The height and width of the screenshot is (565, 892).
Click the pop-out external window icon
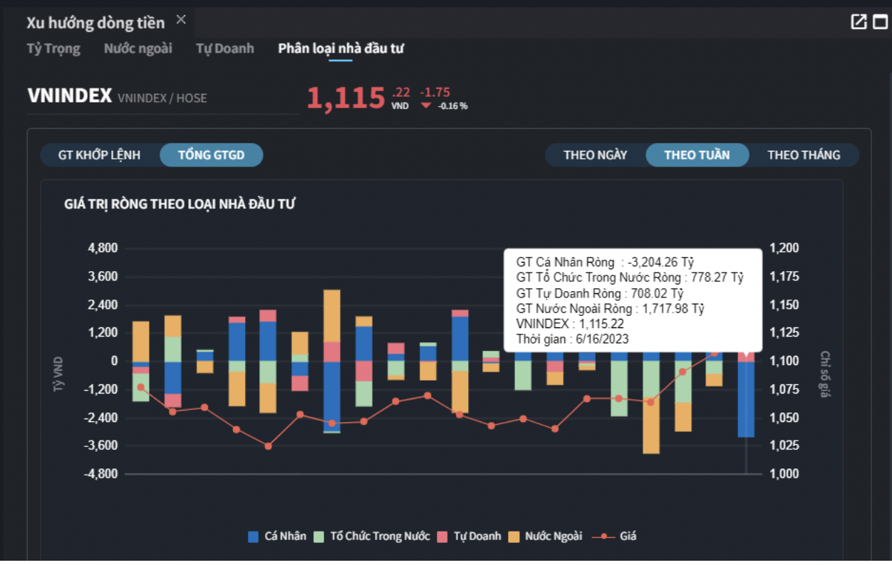[x=859, y=22]
